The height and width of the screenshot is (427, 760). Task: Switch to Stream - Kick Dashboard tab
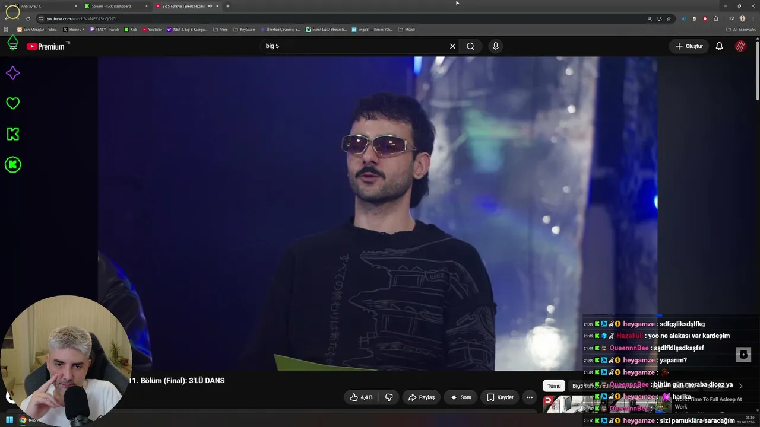(x=116, y=6)
